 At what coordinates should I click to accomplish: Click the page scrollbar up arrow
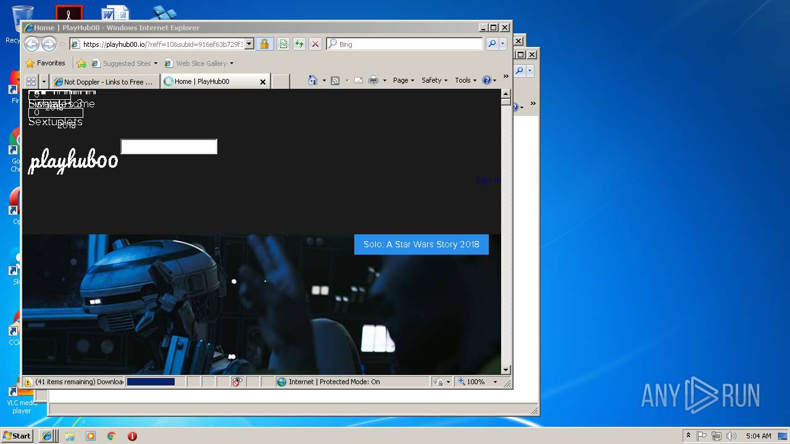point(506,94)
